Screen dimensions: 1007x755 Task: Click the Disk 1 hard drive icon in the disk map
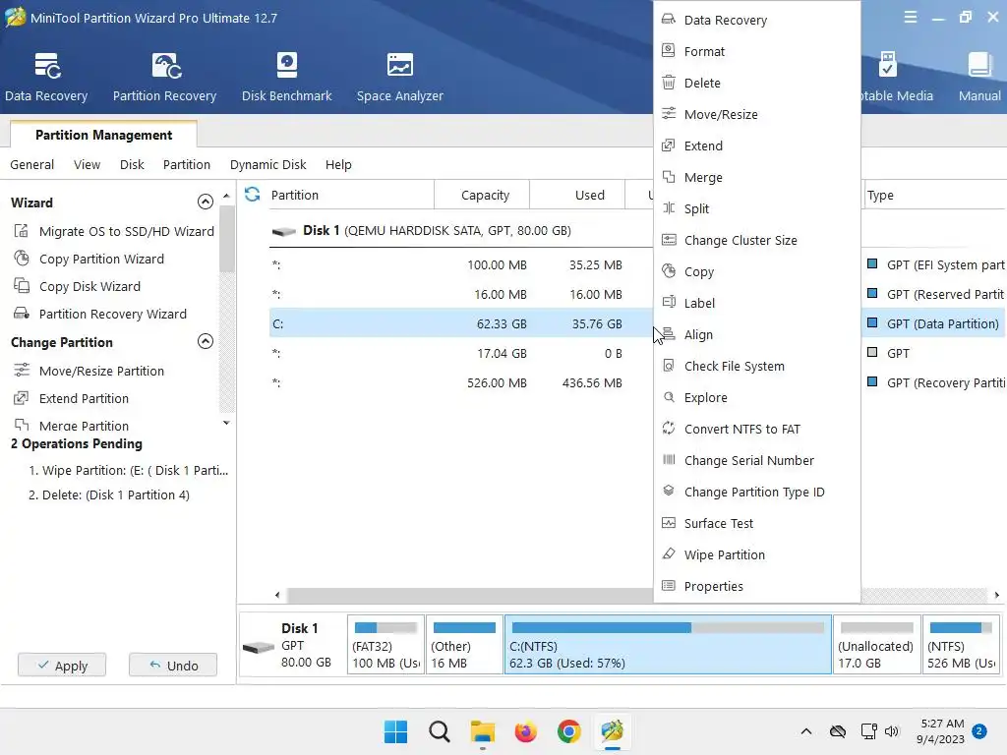pos(259,647)
